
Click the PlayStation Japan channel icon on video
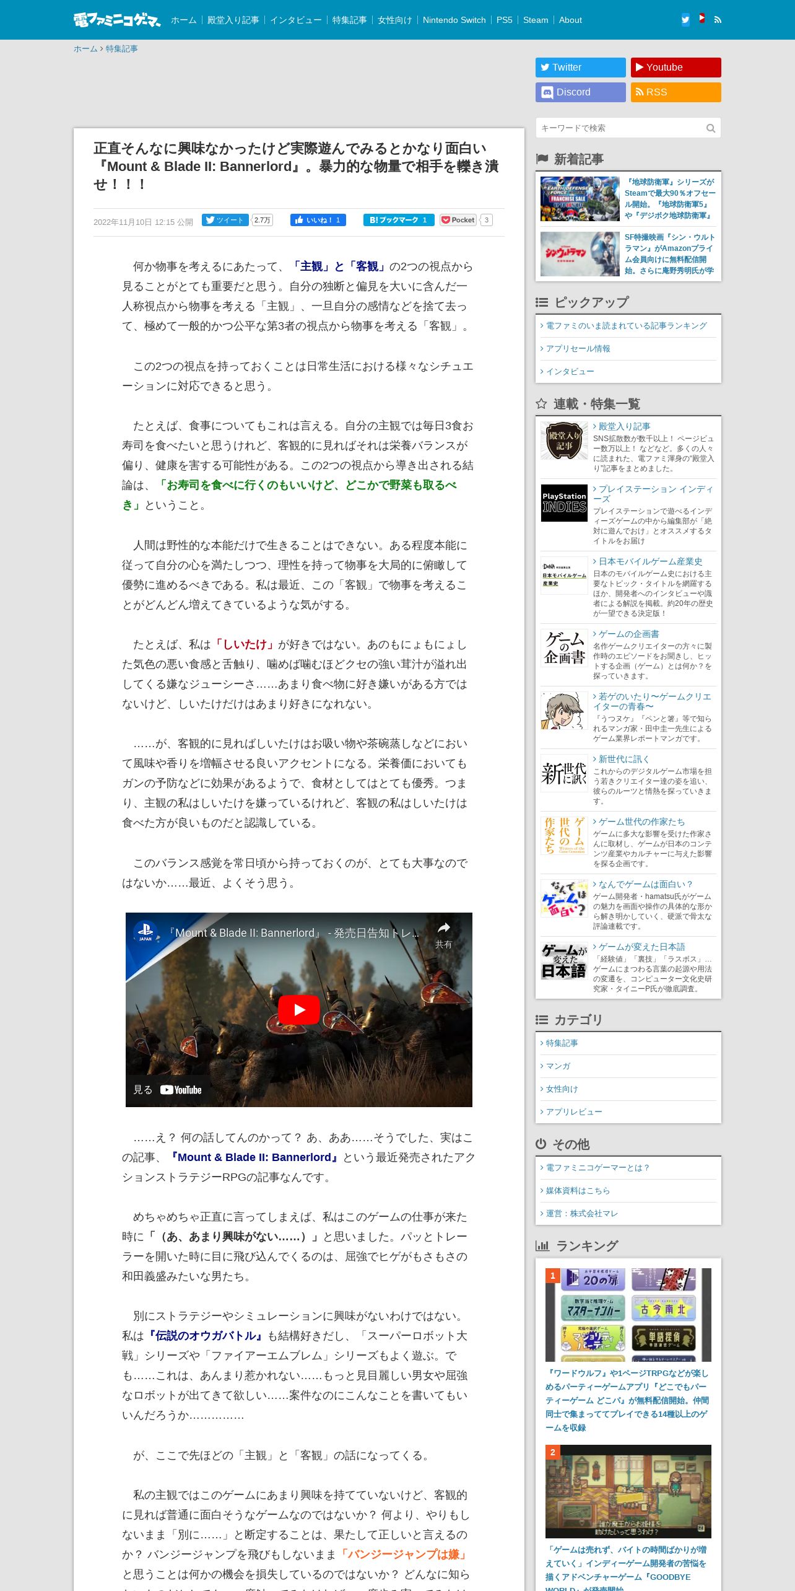coord(145,932)
